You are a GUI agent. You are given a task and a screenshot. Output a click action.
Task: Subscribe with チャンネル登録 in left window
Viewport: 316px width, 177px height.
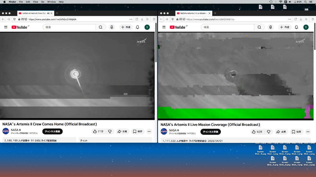click(x=52, y=131)
